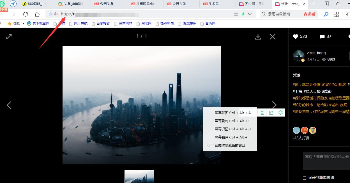Click the download image icon
The height and width of the screenshot is (183, 350).
258,36
